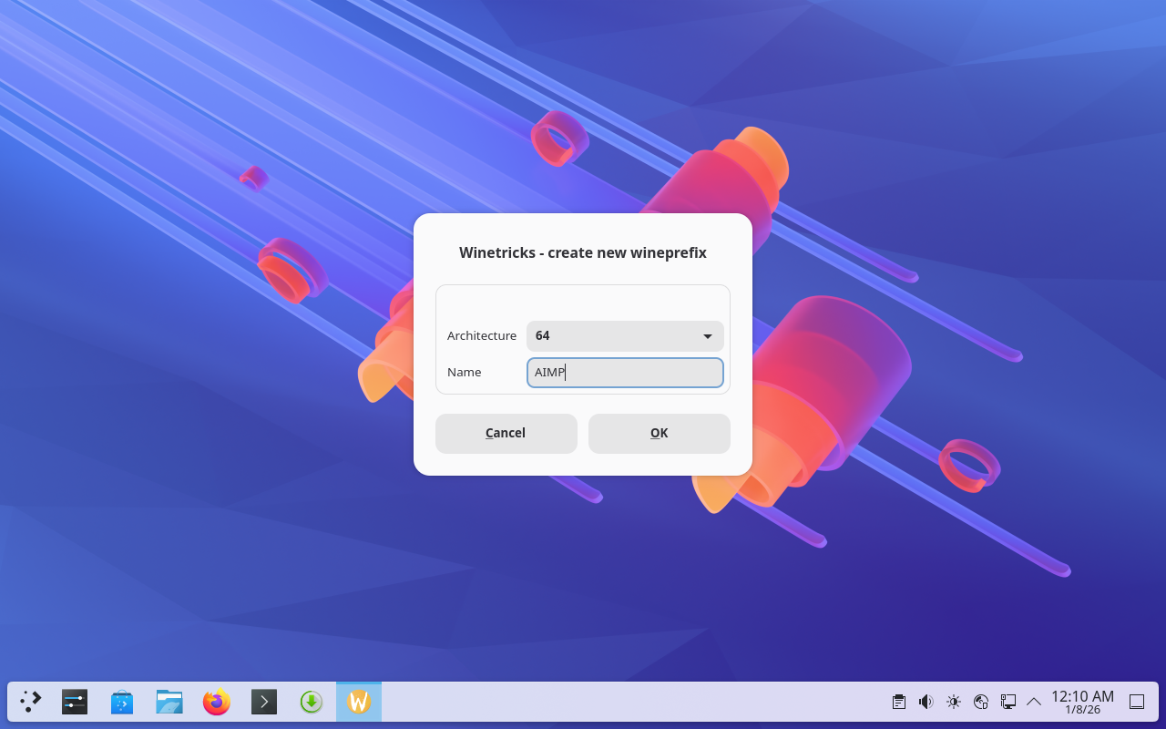Open the clipboard tray icon
1166x729 pixels.
(x=899, y=702)
